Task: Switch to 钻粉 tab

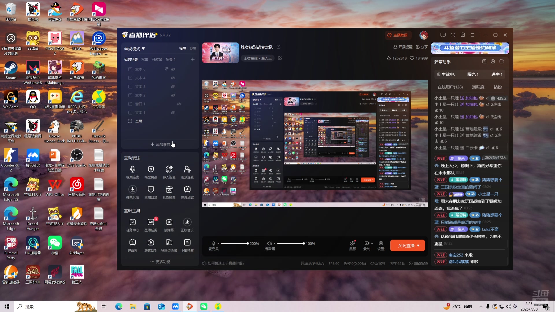Action: tap(497, 87)
